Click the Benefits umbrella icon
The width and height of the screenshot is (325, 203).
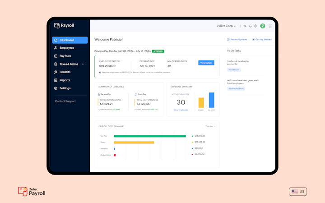point(56,72)
